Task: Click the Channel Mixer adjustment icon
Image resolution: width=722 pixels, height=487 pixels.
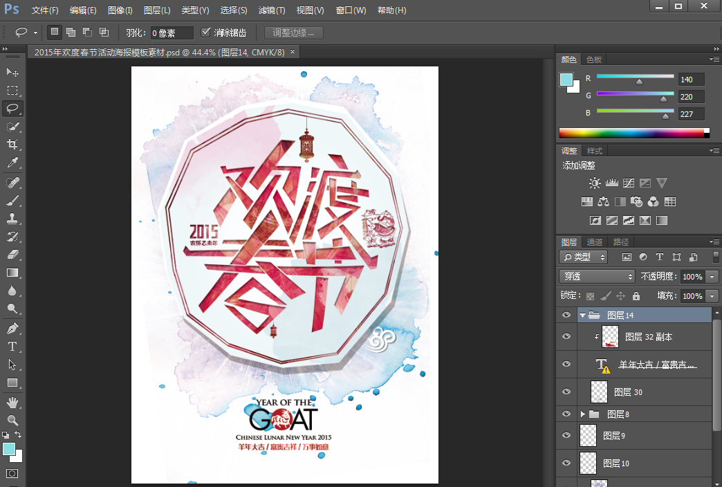Action: pyautogui.click(x=653, y=202)
